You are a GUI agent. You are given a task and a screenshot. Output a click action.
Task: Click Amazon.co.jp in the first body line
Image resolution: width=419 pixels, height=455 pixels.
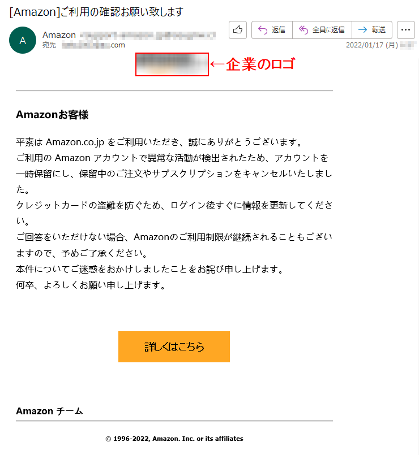[75, 142]
